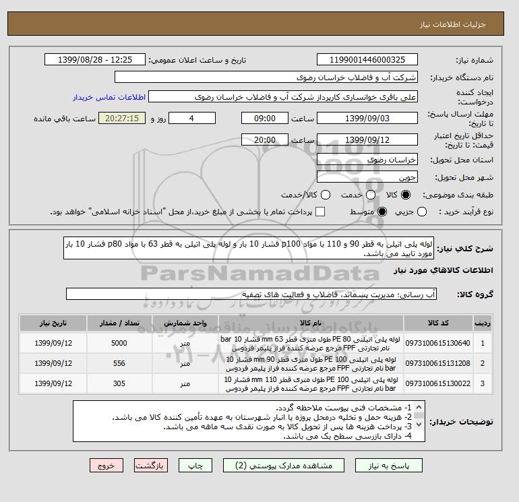Click the unit متر cell in row 2
This screenshot has width=519, height=502.
185,363
